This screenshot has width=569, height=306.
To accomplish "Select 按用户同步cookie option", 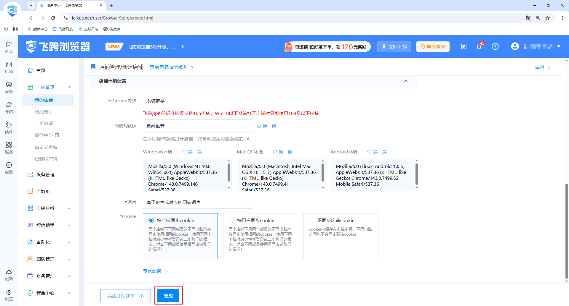I will [260, 236].
